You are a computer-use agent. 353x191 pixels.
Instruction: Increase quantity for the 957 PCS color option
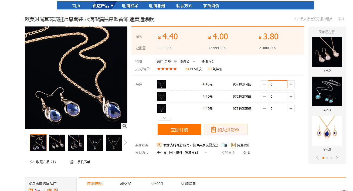(291, 84)
